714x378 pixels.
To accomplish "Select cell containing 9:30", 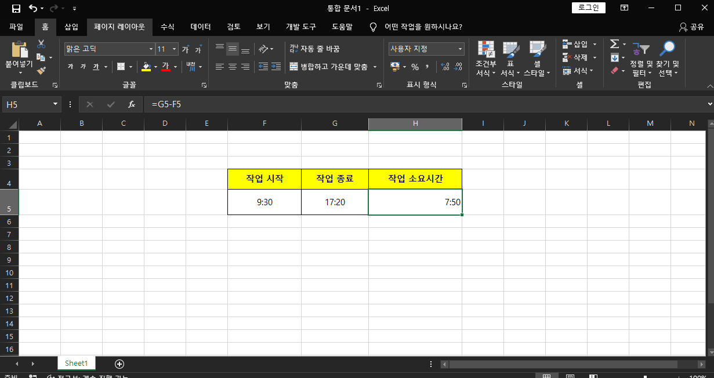I will (264, 202).
